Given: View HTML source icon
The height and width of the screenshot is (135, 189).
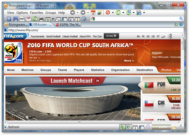Looking at the screenshot, I should [22, 19].
